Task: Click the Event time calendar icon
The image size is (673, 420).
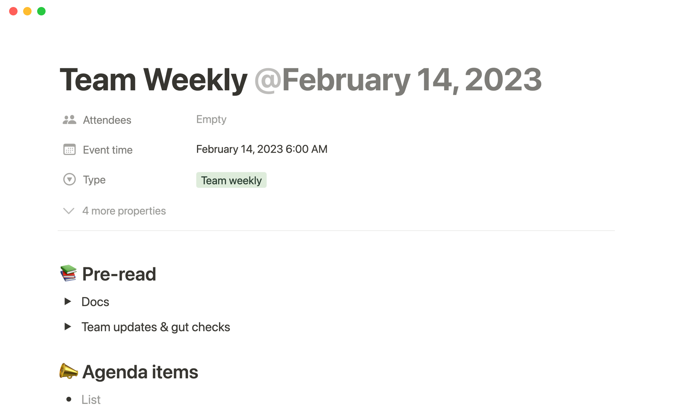Action: click(69, 149)
